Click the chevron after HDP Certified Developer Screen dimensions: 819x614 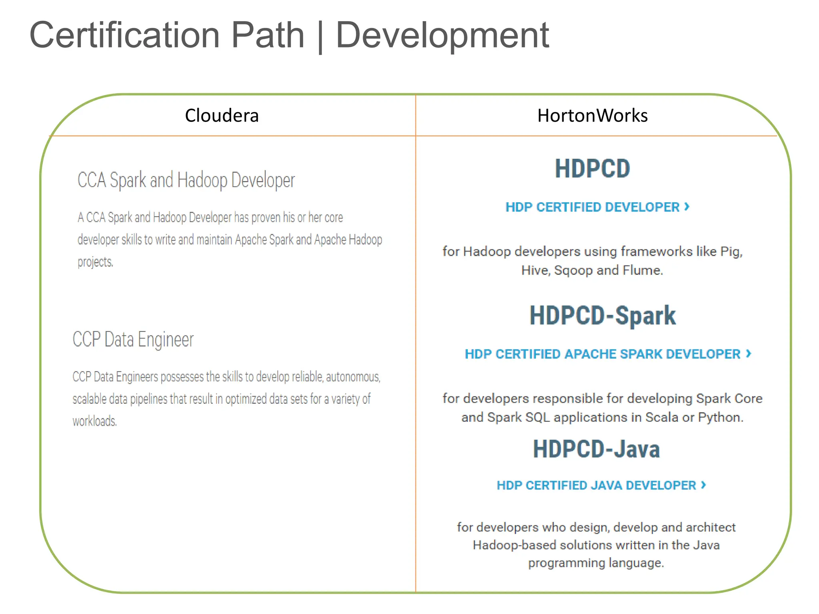click(x=687, y=207)
